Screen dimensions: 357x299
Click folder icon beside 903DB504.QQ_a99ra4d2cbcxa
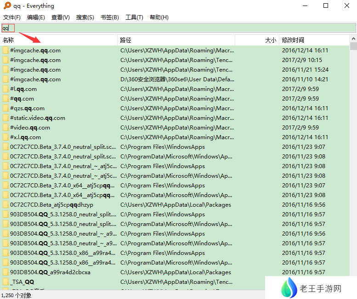point(6,272)
